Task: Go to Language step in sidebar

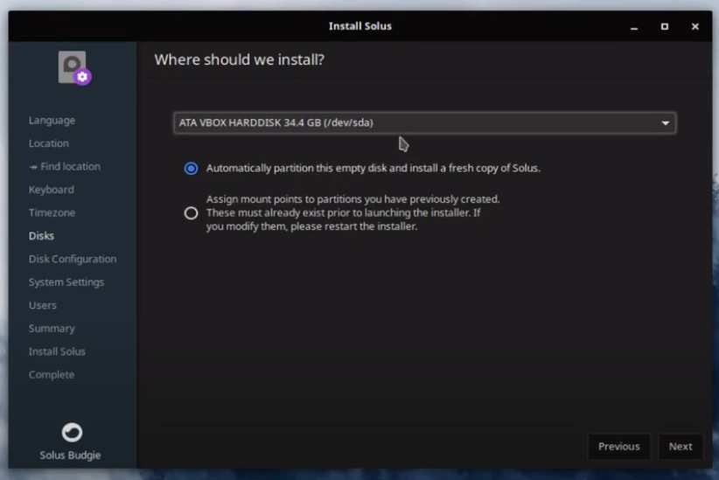Action: (x=52, y=120)
